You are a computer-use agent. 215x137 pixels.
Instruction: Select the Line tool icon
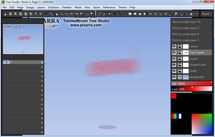[x=120, y=14]
